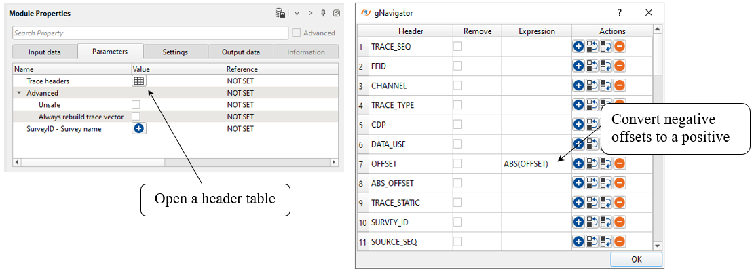
Task: Check Always rebuild trace vector
Action: pyautogui.click(x=136, y=117)
